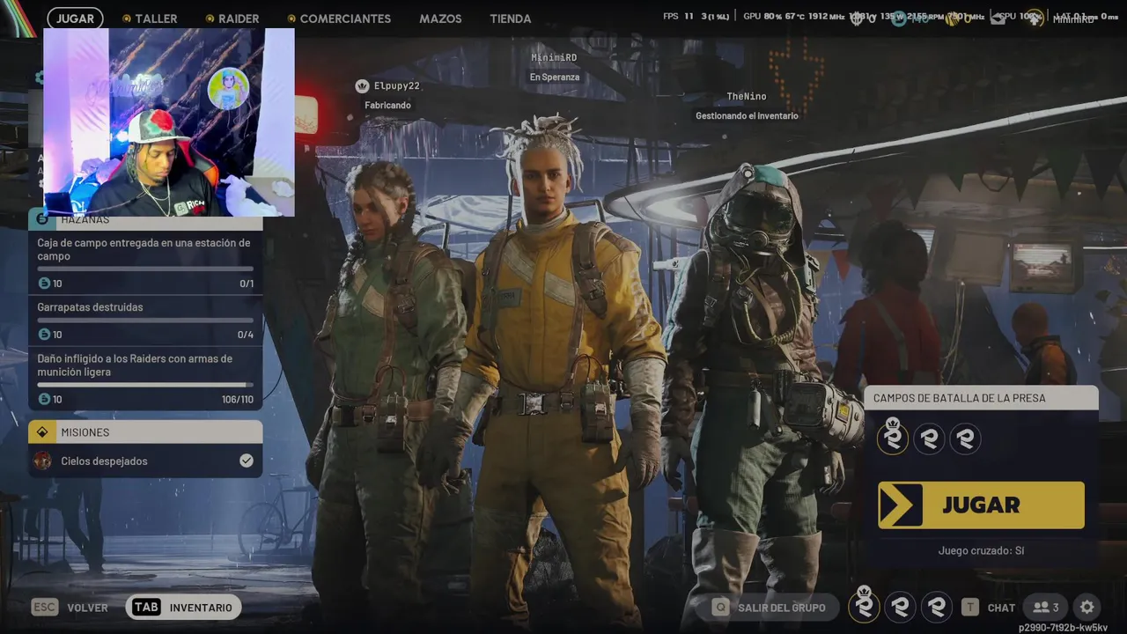Click the Garrapatas destruidas progress bar

[x=145, y=321]
